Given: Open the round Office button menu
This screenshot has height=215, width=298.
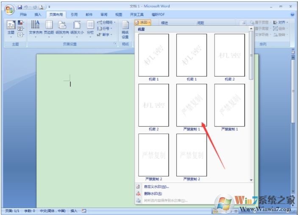Looking at the screenshot, I should pos(9,8).
